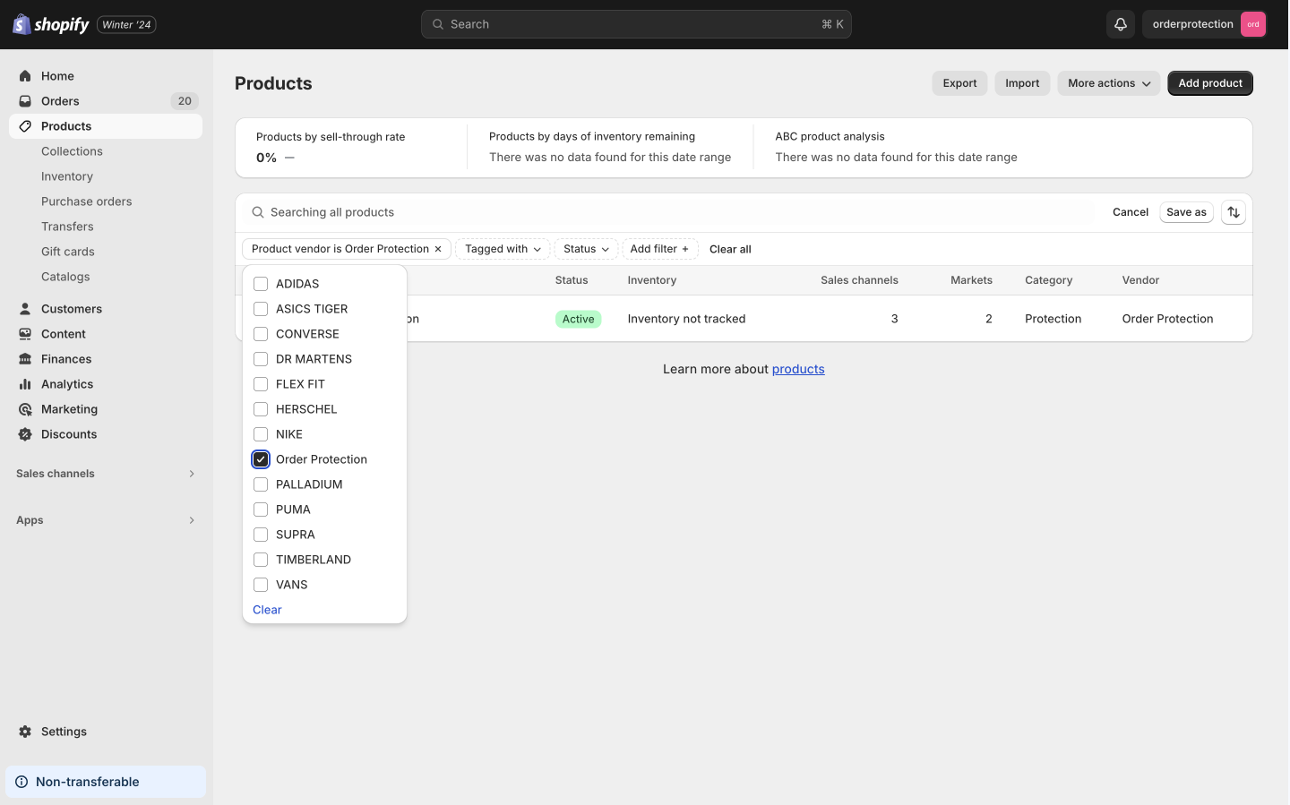The height and width of the screenshot is (805, 1290).
Task: Go to Inventory in sidebar
Action: point(67,176)
